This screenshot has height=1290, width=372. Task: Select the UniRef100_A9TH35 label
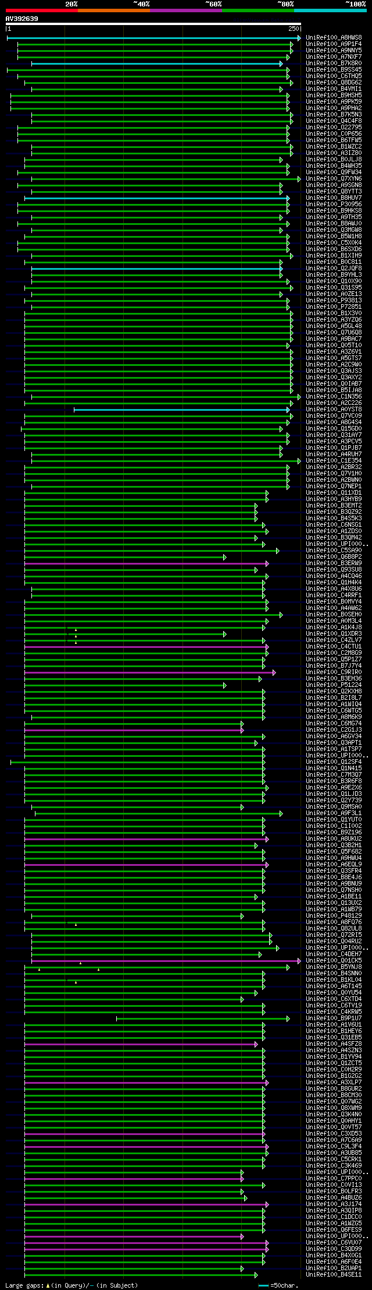click(334, 217)
